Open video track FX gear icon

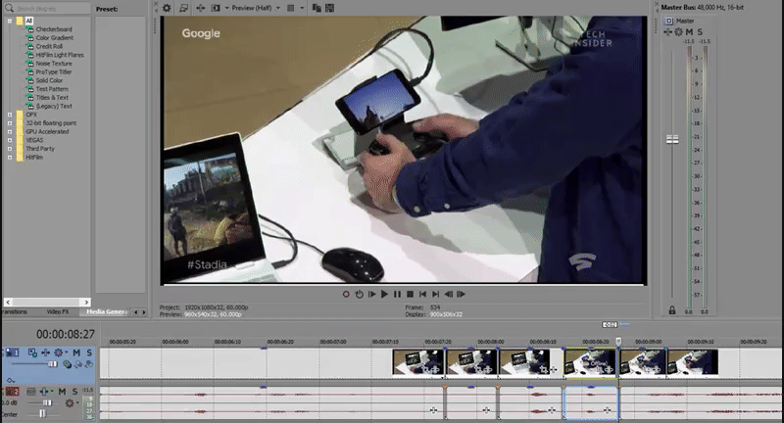click(x=59, y=352)
